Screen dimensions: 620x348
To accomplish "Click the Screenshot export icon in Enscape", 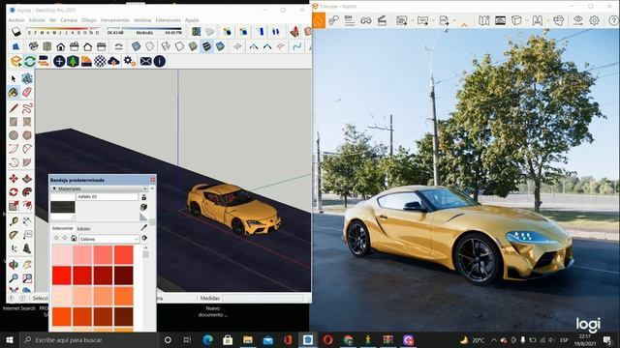I will [x=401, y=20].
